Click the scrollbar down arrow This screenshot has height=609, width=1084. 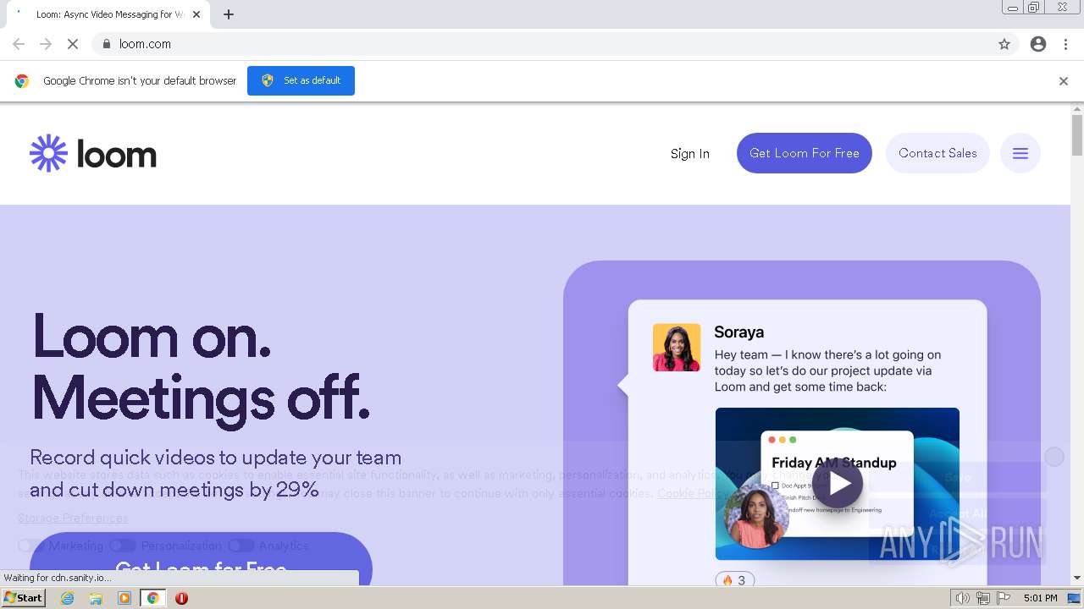point(1077,579)
